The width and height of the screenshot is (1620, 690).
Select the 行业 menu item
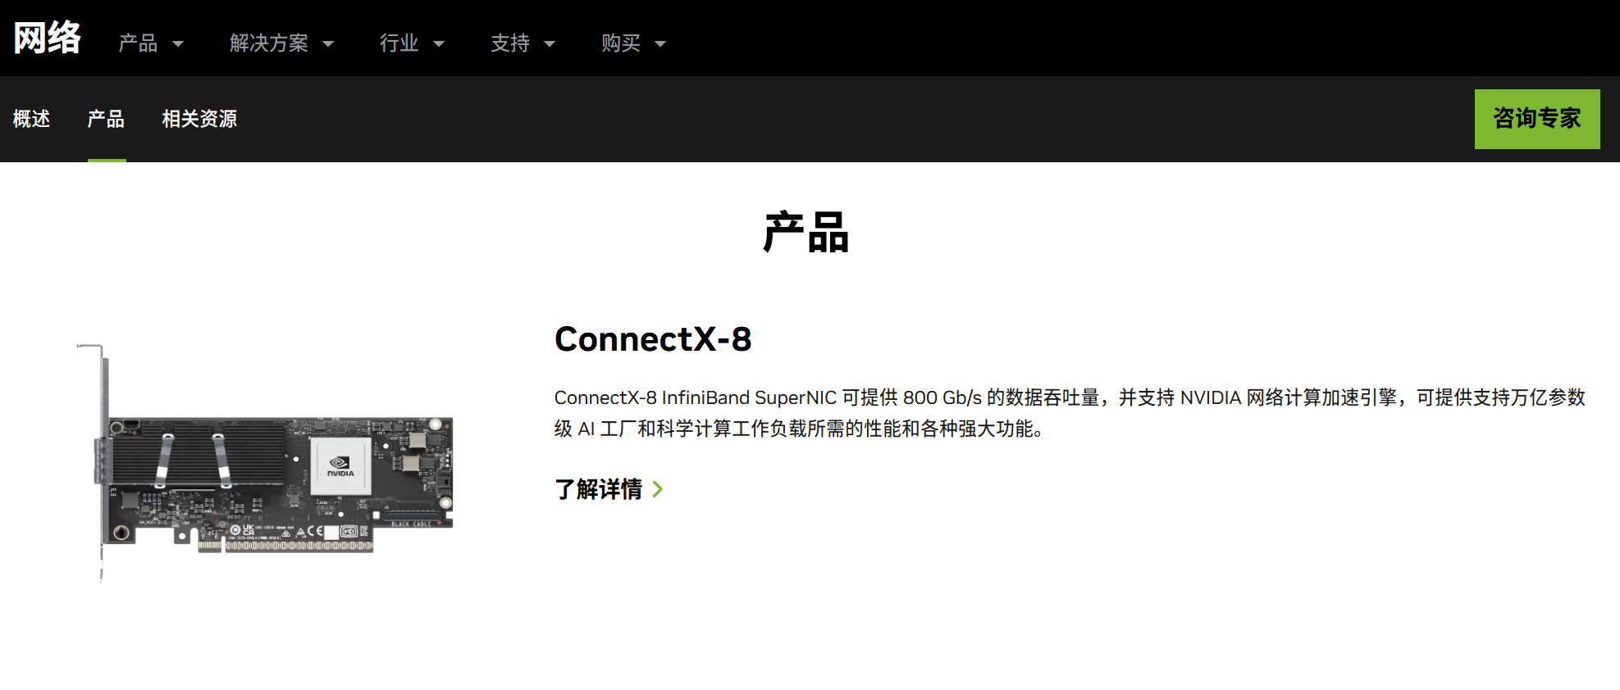399,43
